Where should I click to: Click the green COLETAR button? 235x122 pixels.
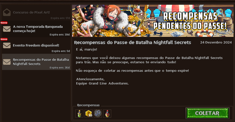tap(207, 113)
